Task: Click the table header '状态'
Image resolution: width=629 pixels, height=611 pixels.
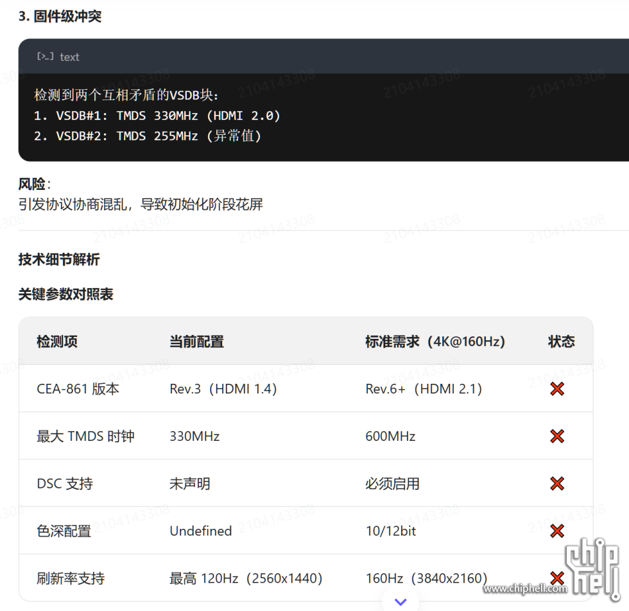Action: tap(561, 341)
